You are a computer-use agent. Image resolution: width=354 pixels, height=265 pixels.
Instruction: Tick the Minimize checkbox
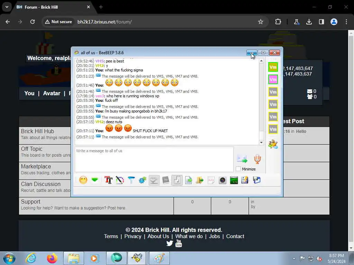click(x=238, y=169)
